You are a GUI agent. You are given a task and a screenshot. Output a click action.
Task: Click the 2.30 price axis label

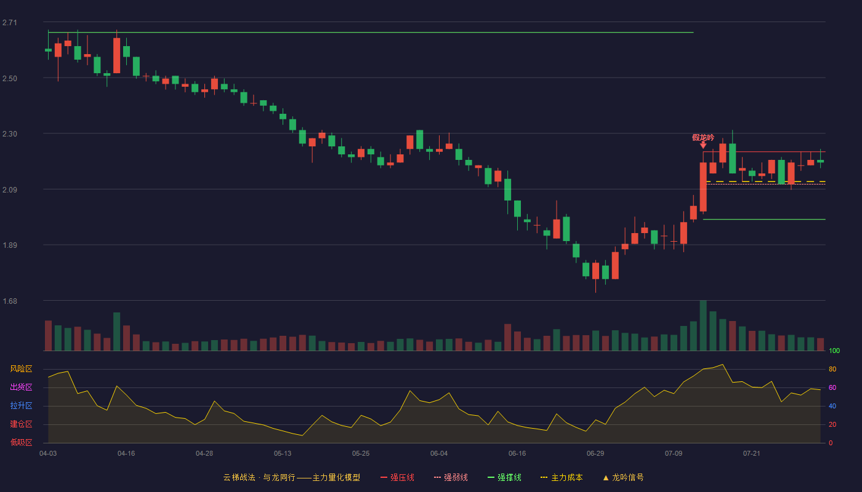(10, 134)
